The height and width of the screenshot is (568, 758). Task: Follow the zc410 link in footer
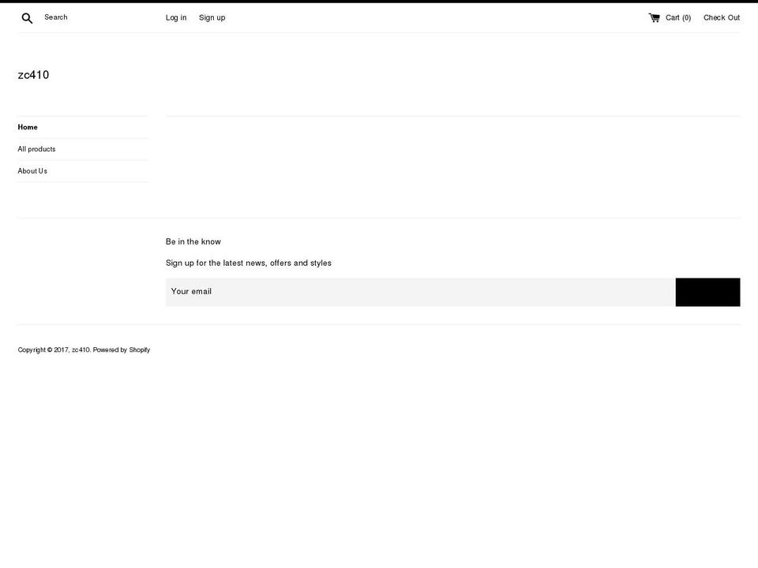pos(81,349)
